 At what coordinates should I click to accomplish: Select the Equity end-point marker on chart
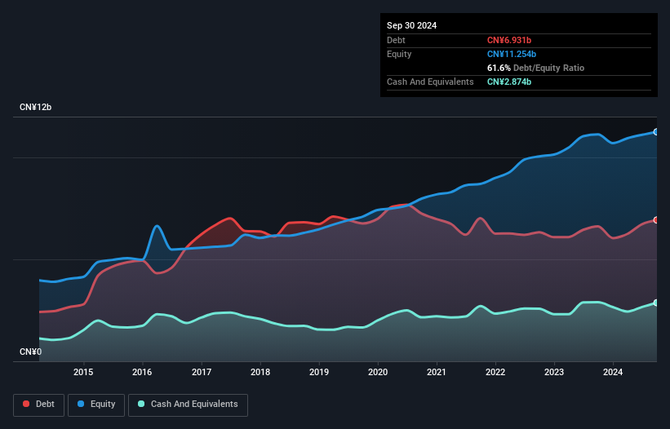[x=656, y=132]
